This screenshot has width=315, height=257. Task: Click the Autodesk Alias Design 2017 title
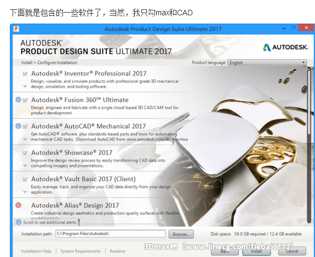click(x=75, y=205)
